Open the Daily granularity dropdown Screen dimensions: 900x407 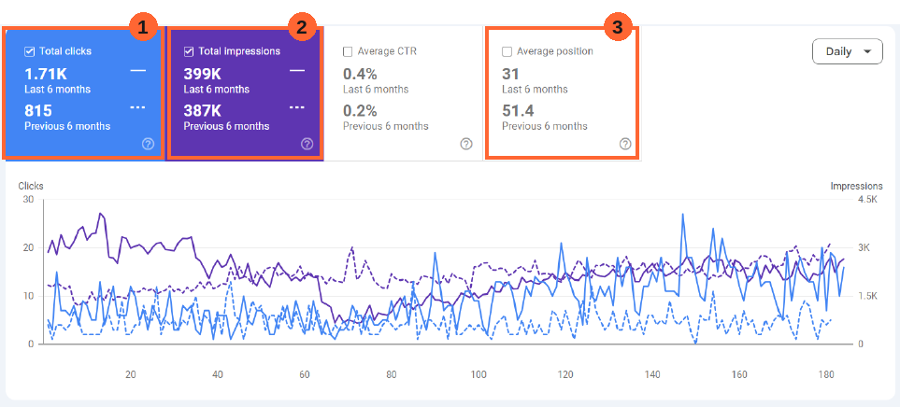coord(847,51)
